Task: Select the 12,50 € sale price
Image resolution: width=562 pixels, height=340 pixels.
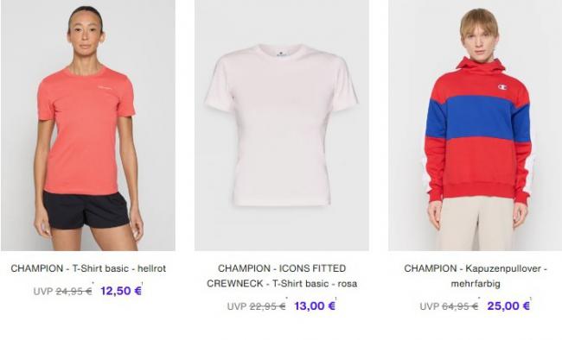Action: click(121, 291)
